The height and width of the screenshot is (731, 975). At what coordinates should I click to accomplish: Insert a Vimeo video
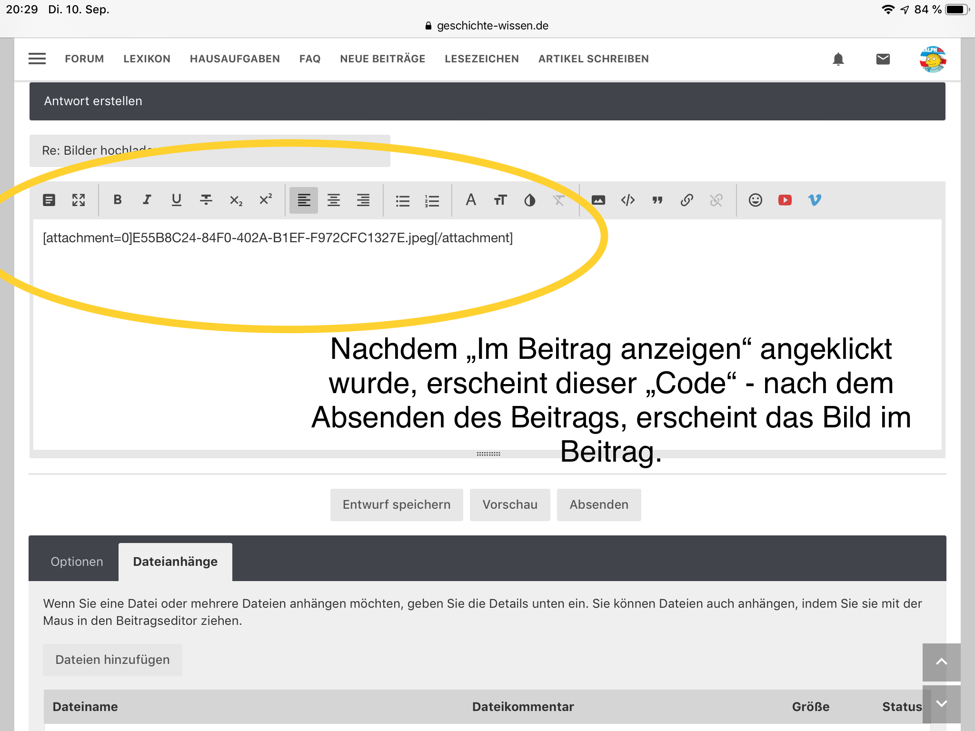click(814, 200)
